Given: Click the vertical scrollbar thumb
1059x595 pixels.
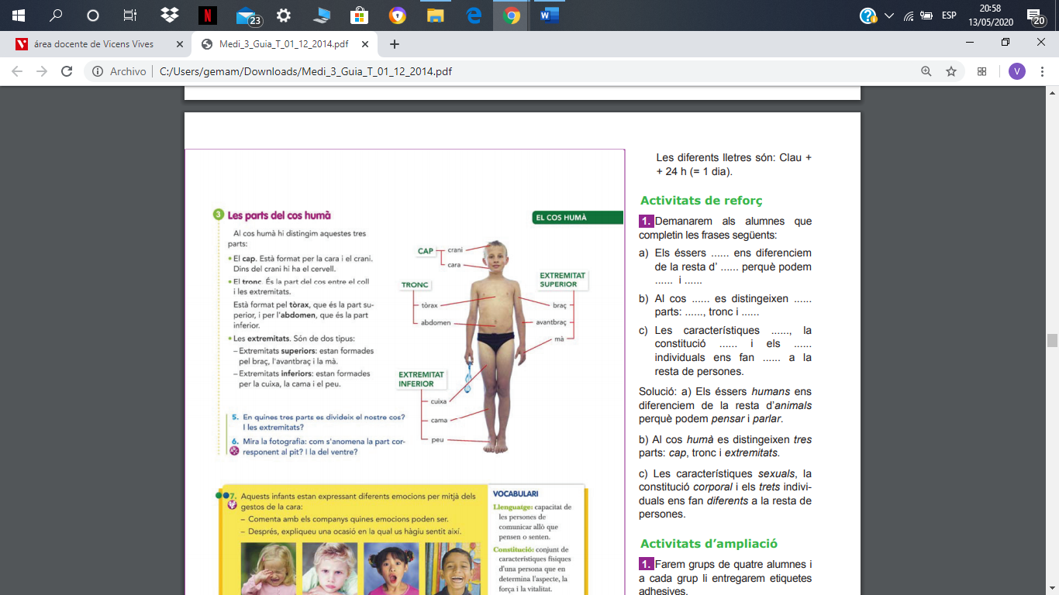Looking at the screenshot, I should 1052,341.
